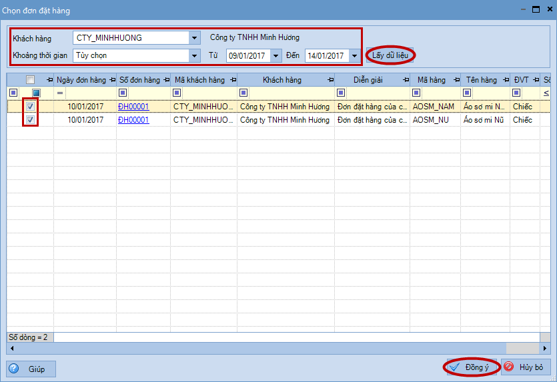This screenshot has width=557, height=382.
Task: Cancel with the Hủy bỏ button
Action: (x=524, y=367)
